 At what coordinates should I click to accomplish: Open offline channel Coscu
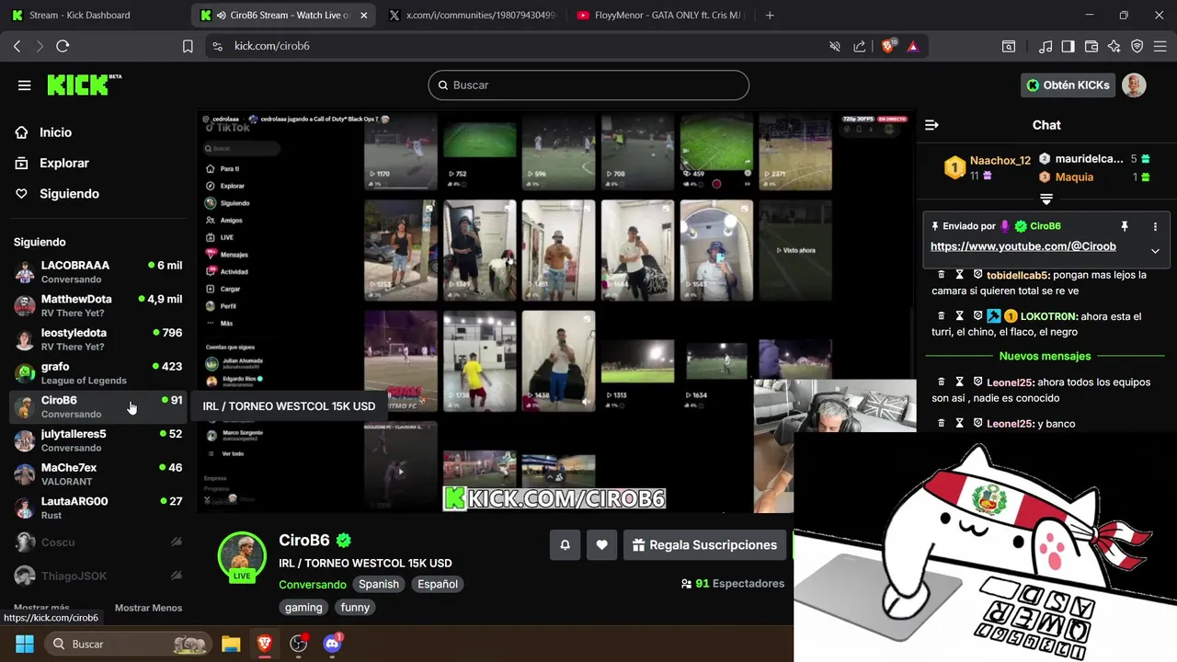click(97, 542)
